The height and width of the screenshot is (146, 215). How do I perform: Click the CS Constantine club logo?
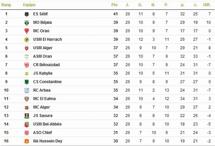(x=27, y=82)
